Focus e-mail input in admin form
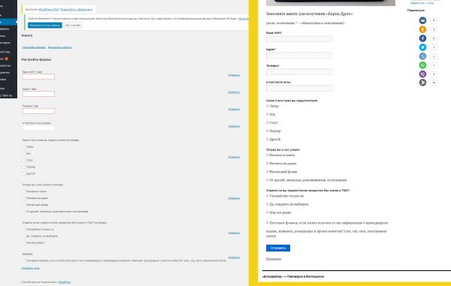Viewport: 451px width, 286px height. 38,128
